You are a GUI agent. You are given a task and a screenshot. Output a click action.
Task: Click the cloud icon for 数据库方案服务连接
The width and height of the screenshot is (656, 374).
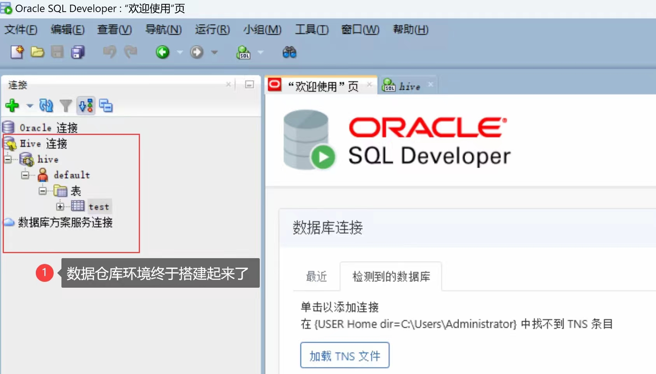[x=9, y=222]
